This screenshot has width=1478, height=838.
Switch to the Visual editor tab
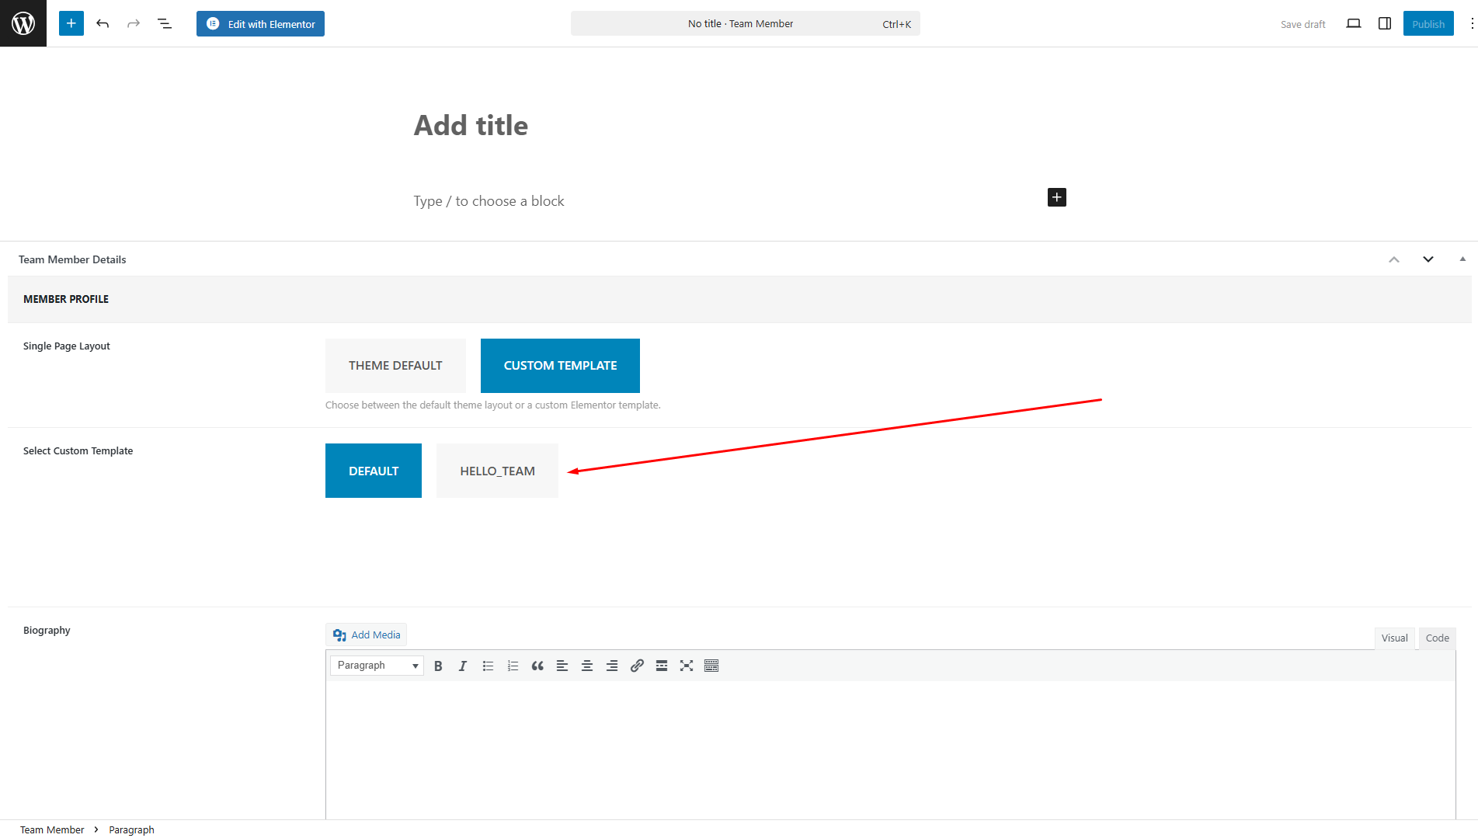tap(1394, 638)
